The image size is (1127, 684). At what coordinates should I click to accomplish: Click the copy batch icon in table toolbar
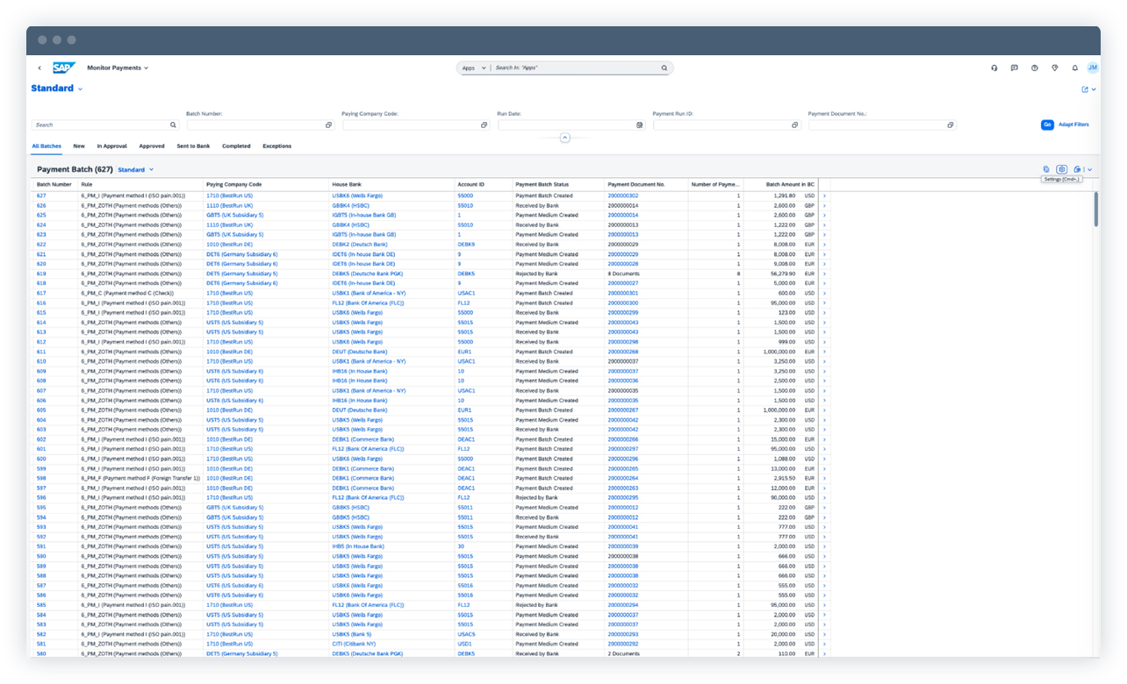tap(1045, 168)
